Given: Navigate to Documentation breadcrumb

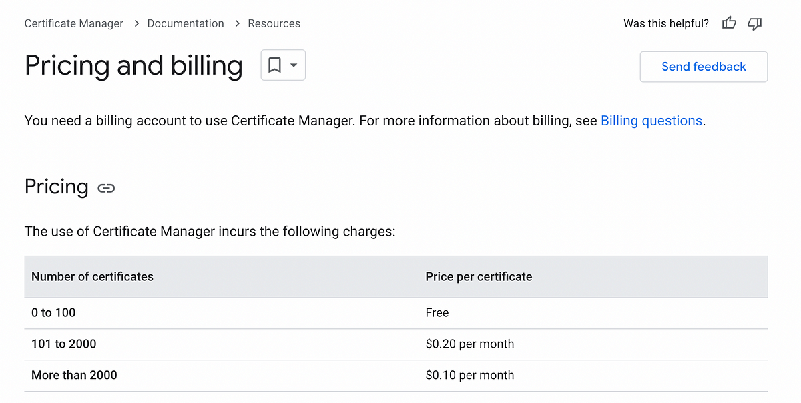Looking at the screenshot, I should click(186, 23).
